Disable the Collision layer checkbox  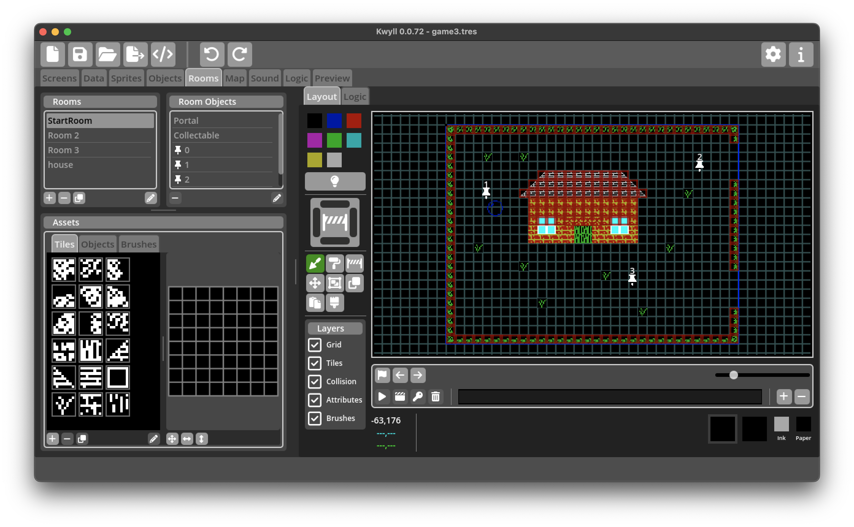tap(315, 381)
